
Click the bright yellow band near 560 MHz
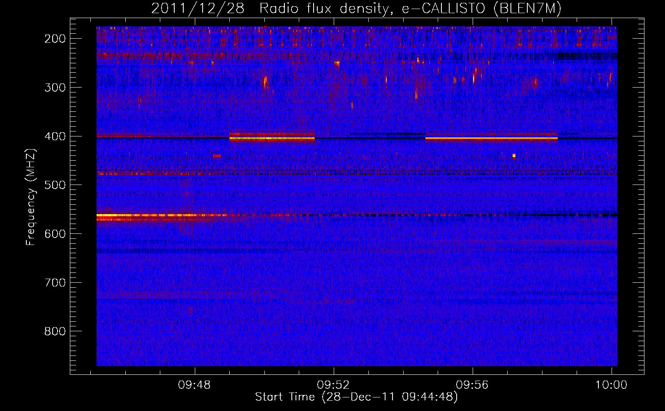point(161,215)
